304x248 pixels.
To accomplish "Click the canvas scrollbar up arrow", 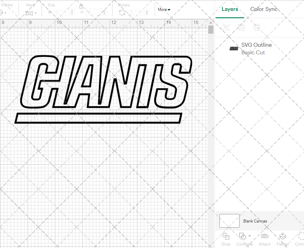I will coord(211,23).
